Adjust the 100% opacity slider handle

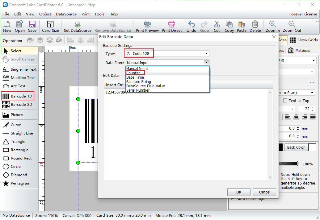click(298, 164)
